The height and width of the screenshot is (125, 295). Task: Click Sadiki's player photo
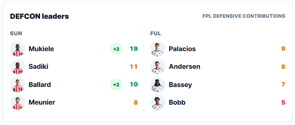coord(17,67)
